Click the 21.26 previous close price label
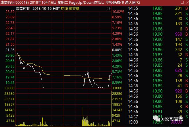This screenshot has width=189, height=127. pyautogui.click(x=10, y=50)
